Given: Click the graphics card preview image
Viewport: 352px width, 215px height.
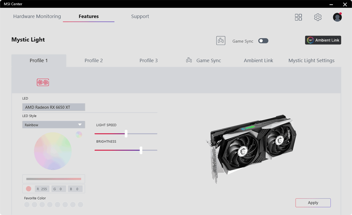Looking at the screenshot, I should pos(251,149).
